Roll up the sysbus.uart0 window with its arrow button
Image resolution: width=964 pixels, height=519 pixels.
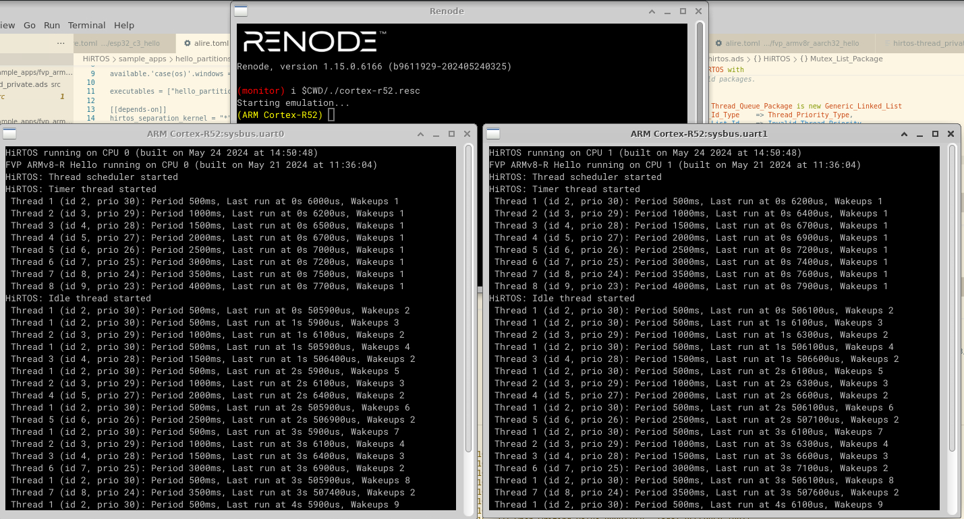click(x=420, y=134)
